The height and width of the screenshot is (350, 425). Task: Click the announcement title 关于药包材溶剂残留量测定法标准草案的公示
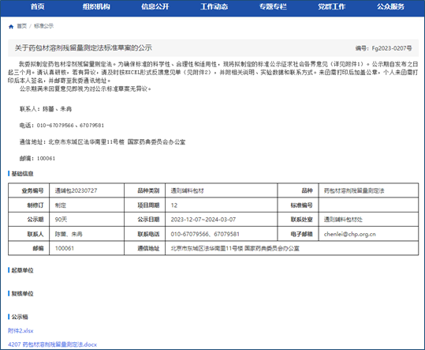[84, 48]
